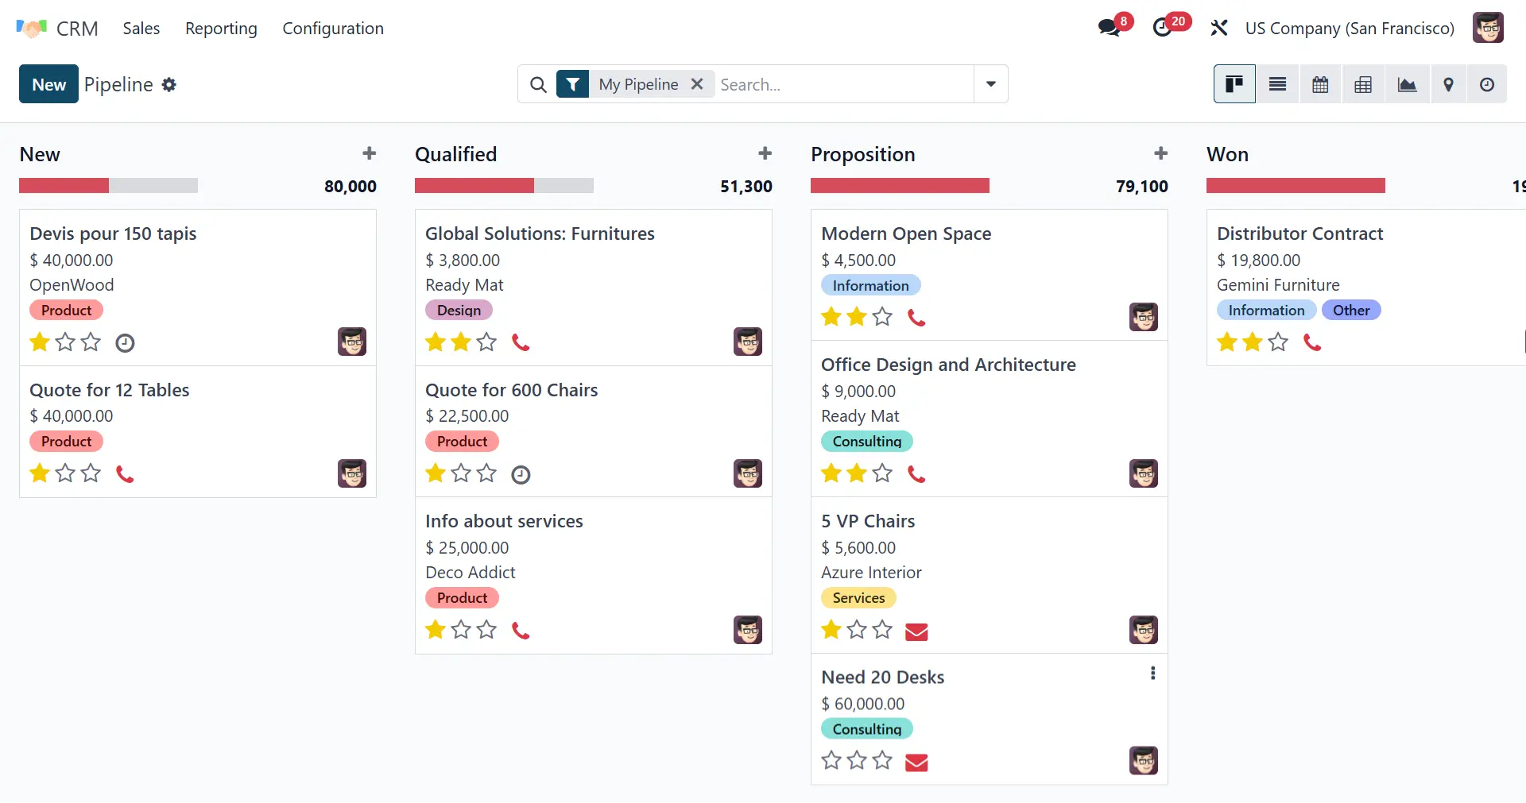This screenshot has width=1526, height=803.
Task: Click the New button
Action: (x=48, y=84)
